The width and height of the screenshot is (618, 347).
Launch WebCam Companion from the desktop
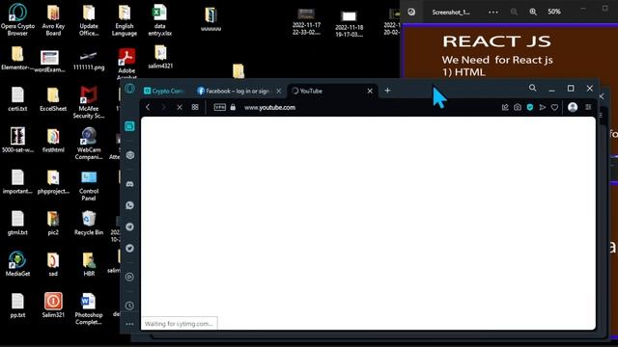pos(89,144)
